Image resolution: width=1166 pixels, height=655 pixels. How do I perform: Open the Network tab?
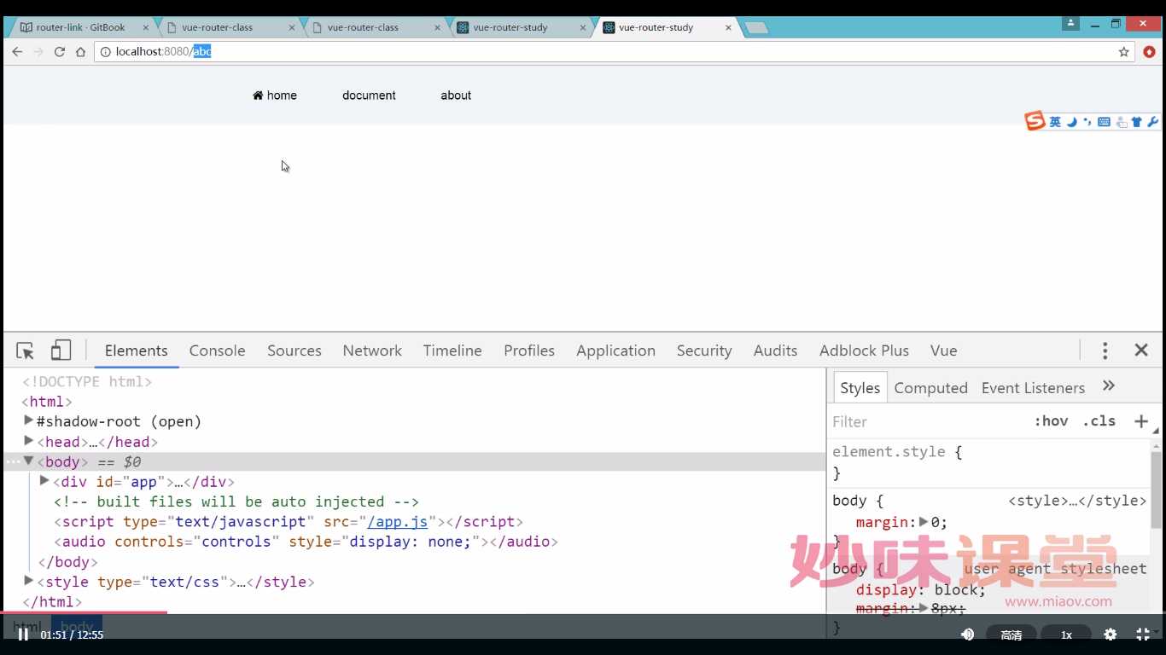[x=372, y=351]
